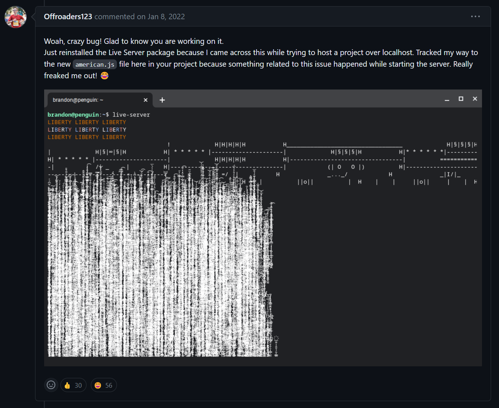Toggle a reaction via the smiley picker
This screenshot has height=408, width=499.
[51, 385]
